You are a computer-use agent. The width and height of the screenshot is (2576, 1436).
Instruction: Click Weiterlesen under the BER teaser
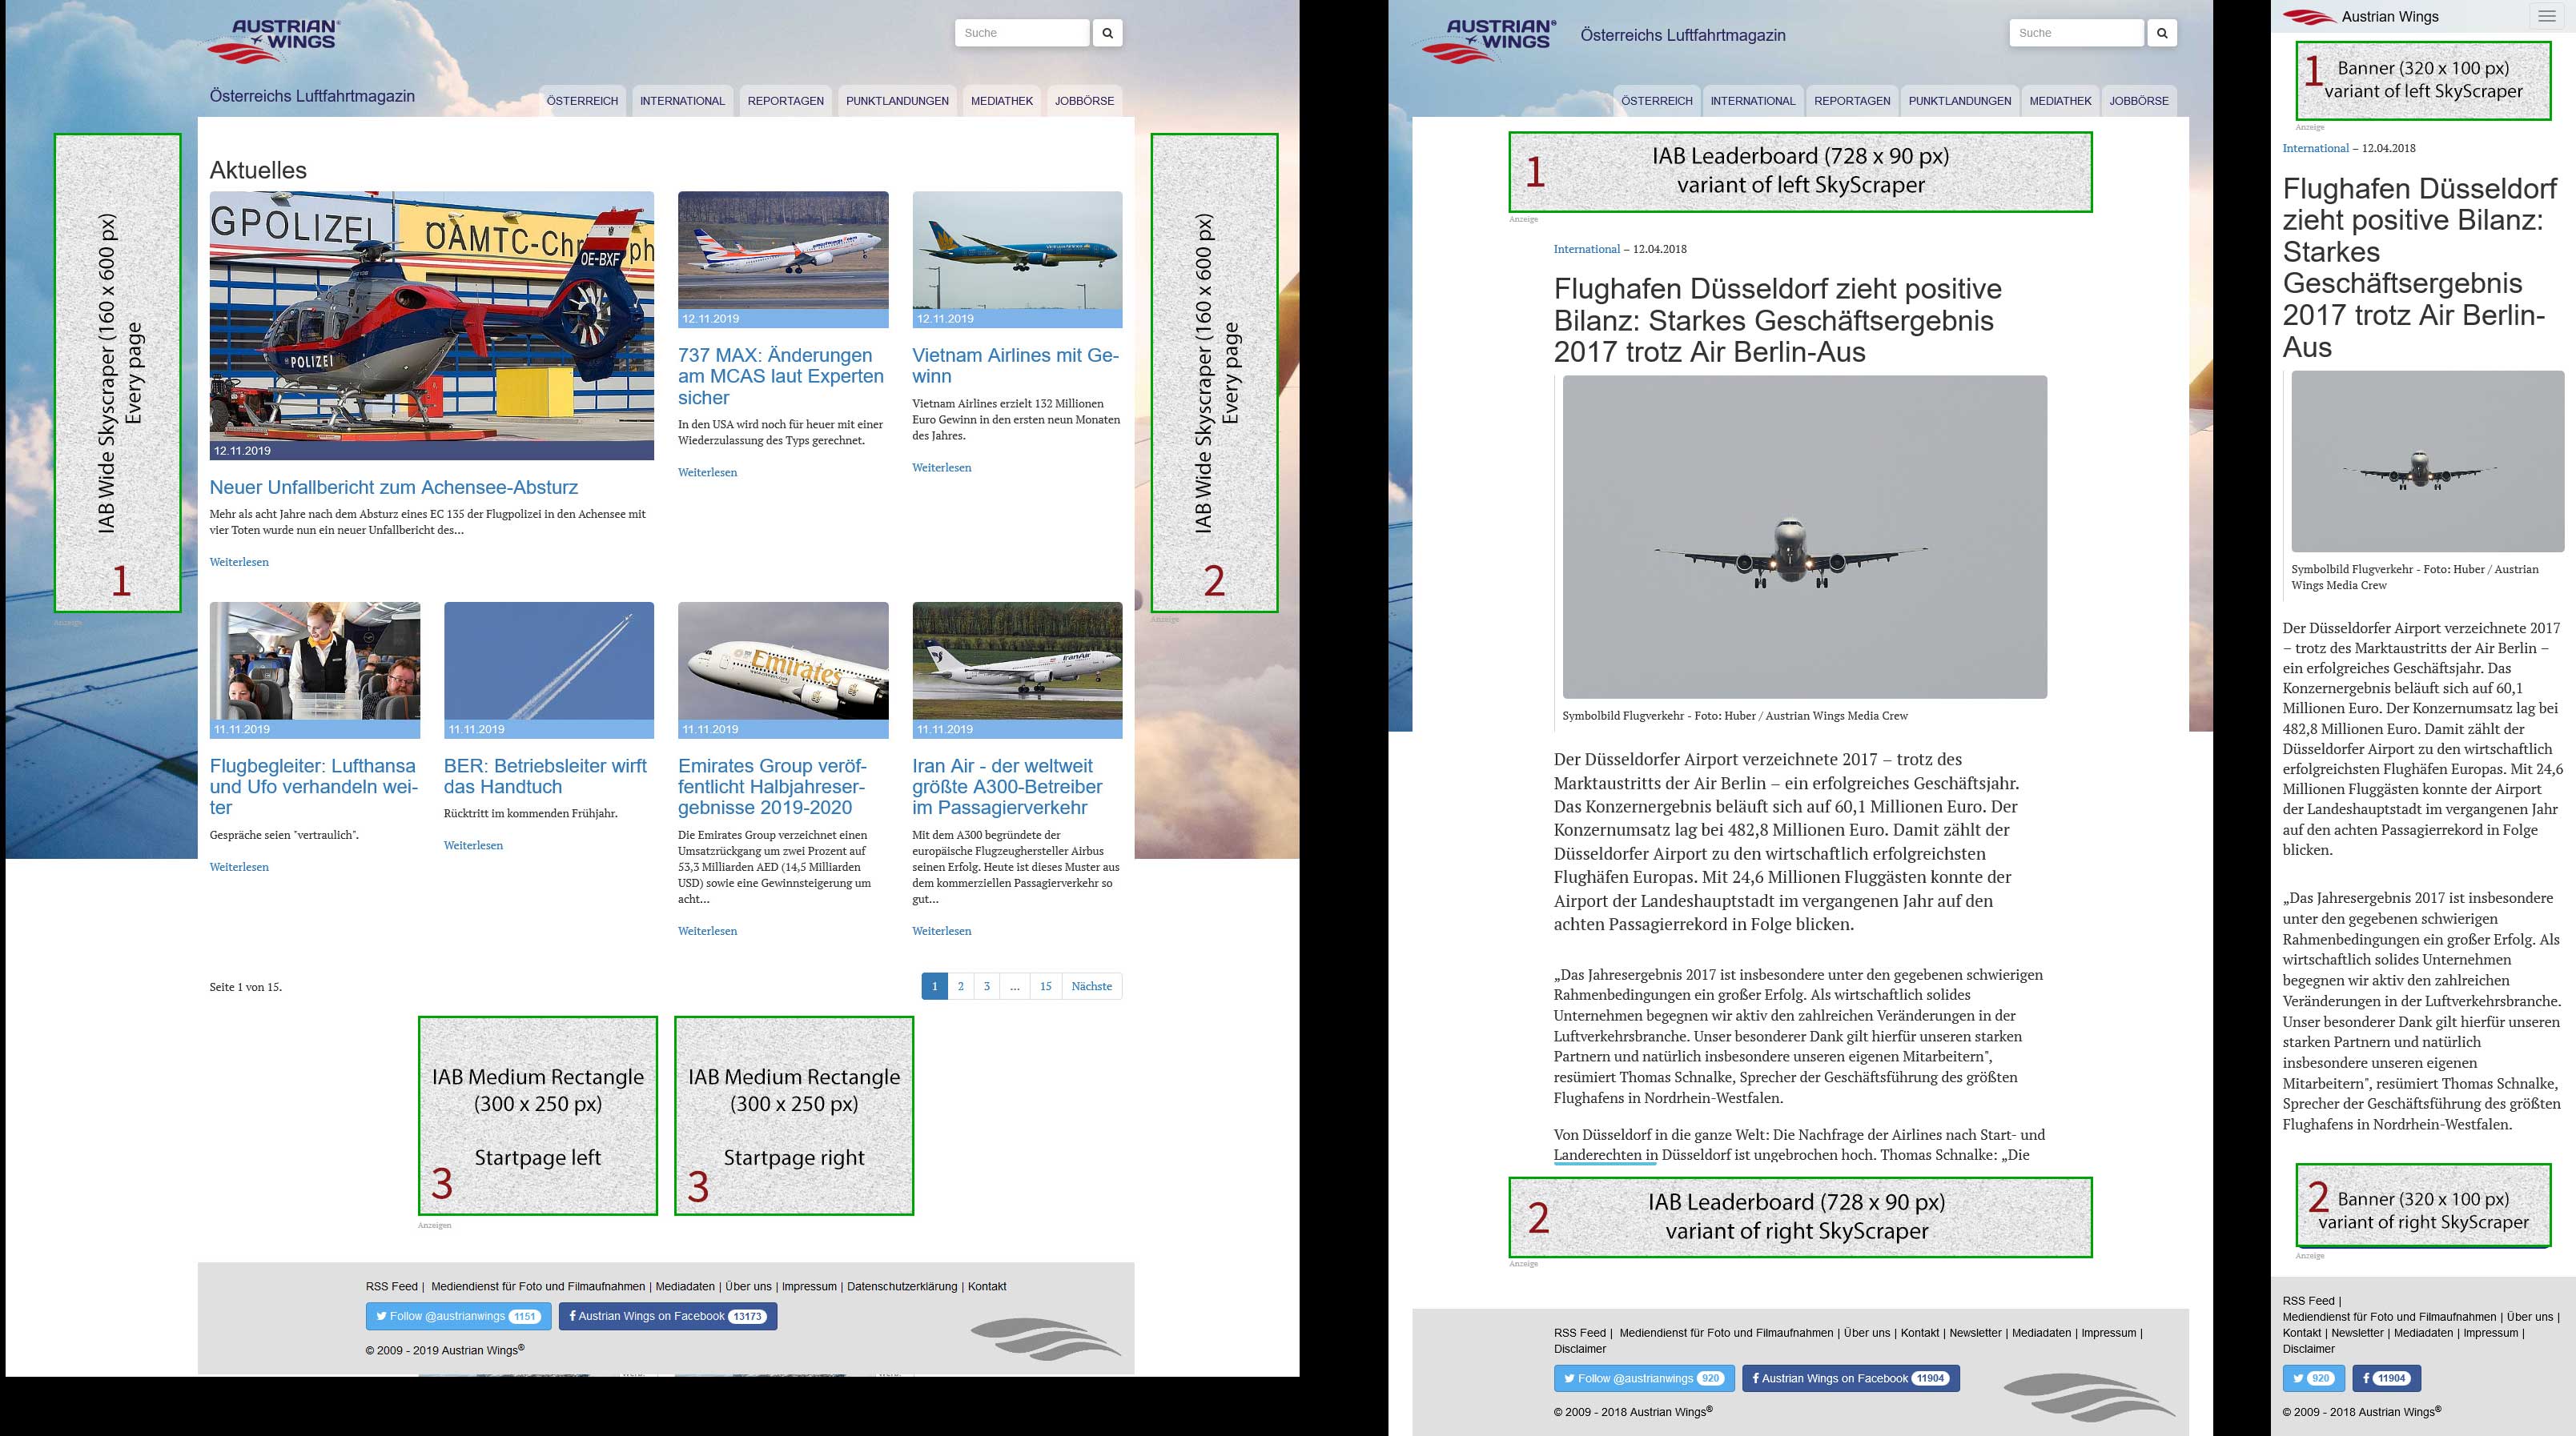click(x=473, y=845)
